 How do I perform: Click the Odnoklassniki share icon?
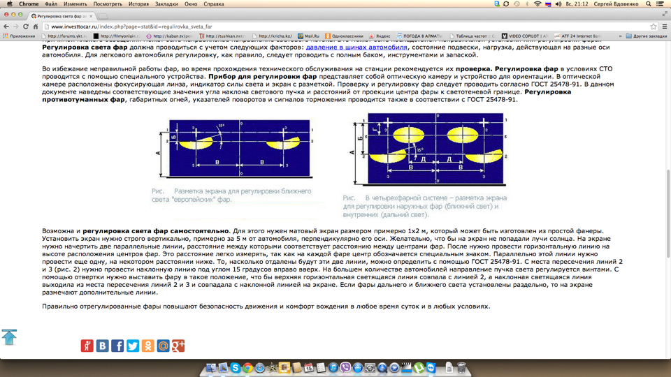pyautogui.click(x=148, y=346)
